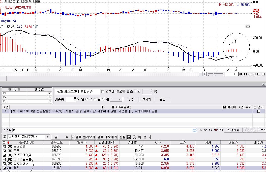Click the minimize icon of MACD sub-chart

point(247,26)
